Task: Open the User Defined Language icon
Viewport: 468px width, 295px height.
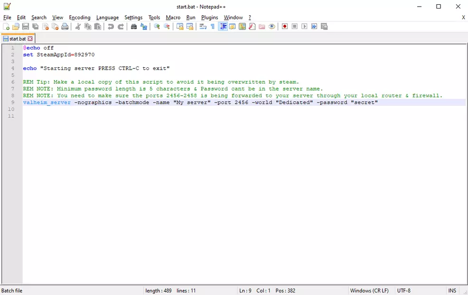Action: click(233, 27)
